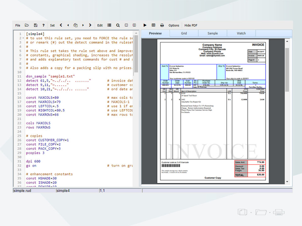Click the code editor vertical scrollbar thumb

point(136,54)
